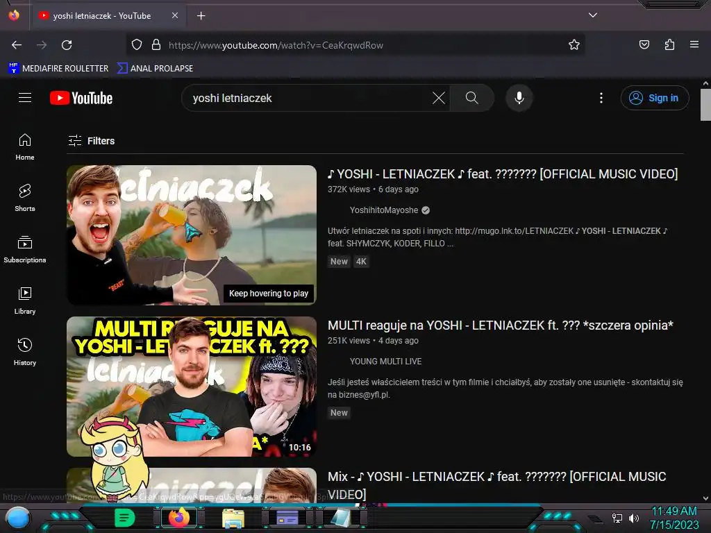Open the YouTube guide hamburger menu

(x=25, y=98)
